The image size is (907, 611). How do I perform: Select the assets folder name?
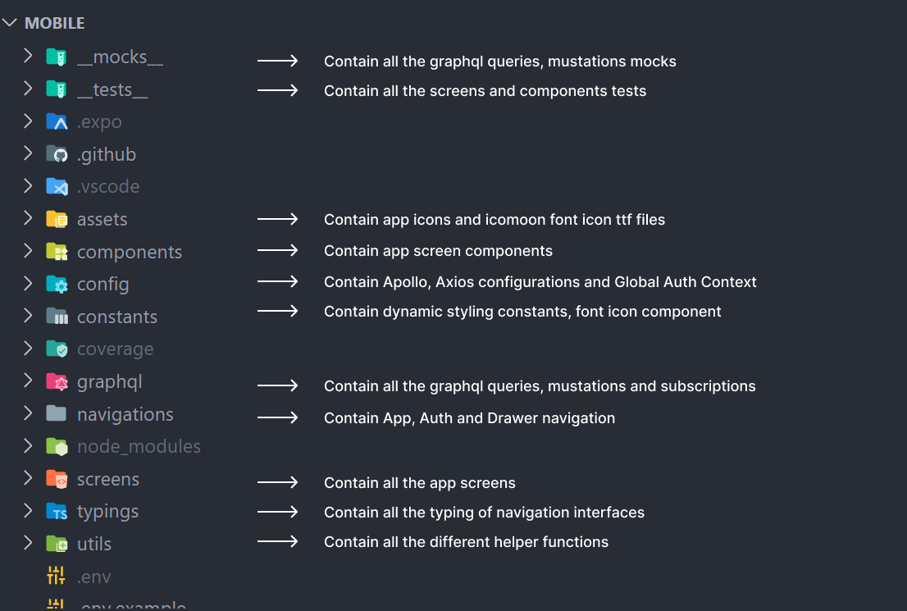point(103,220)
